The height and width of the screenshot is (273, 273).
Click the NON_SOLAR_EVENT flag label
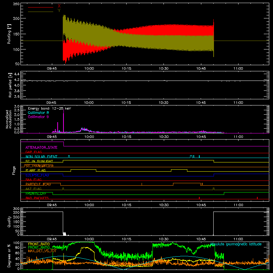(41, 157)
